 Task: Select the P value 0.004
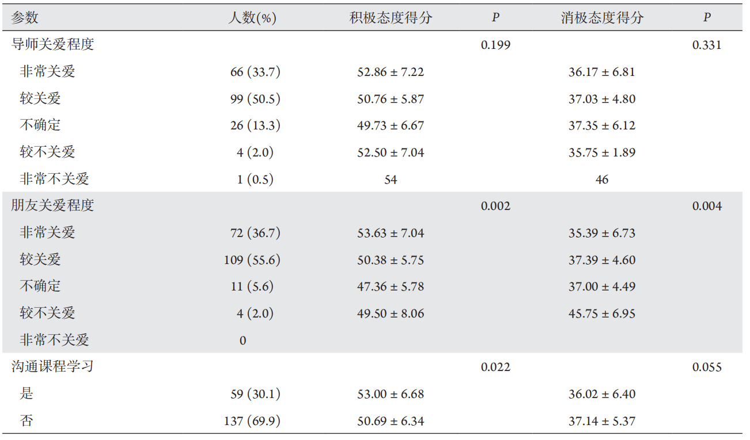707,206
